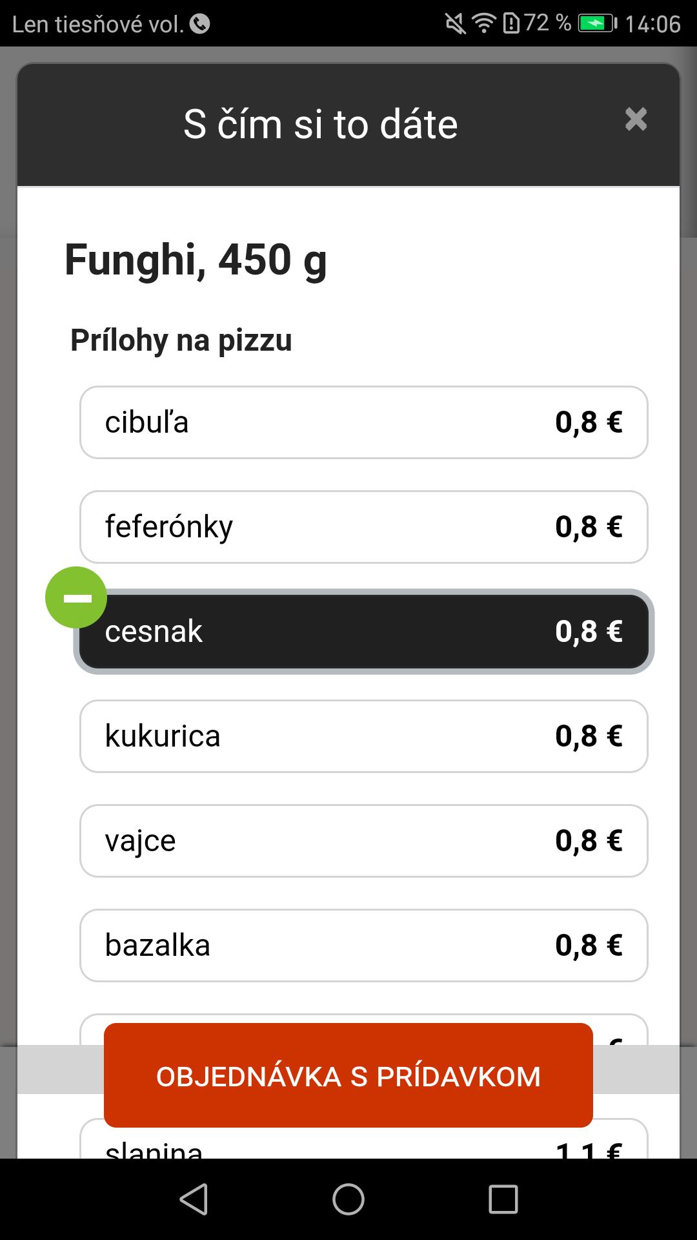Tap the 'Prílohy na pizzu' section label
Screen dimensions: 697x1240
[x=181, y=340]
